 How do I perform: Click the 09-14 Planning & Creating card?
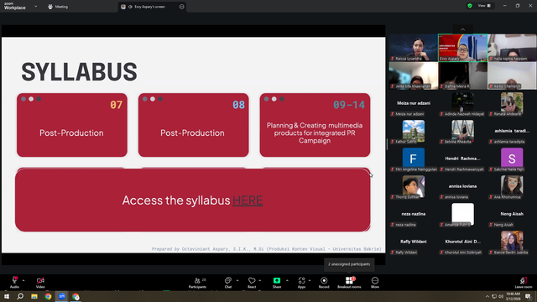[315, 125]
